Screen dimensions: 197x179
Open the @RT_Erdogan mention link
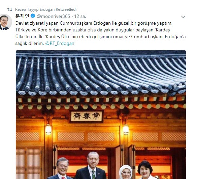click(60, 43)
